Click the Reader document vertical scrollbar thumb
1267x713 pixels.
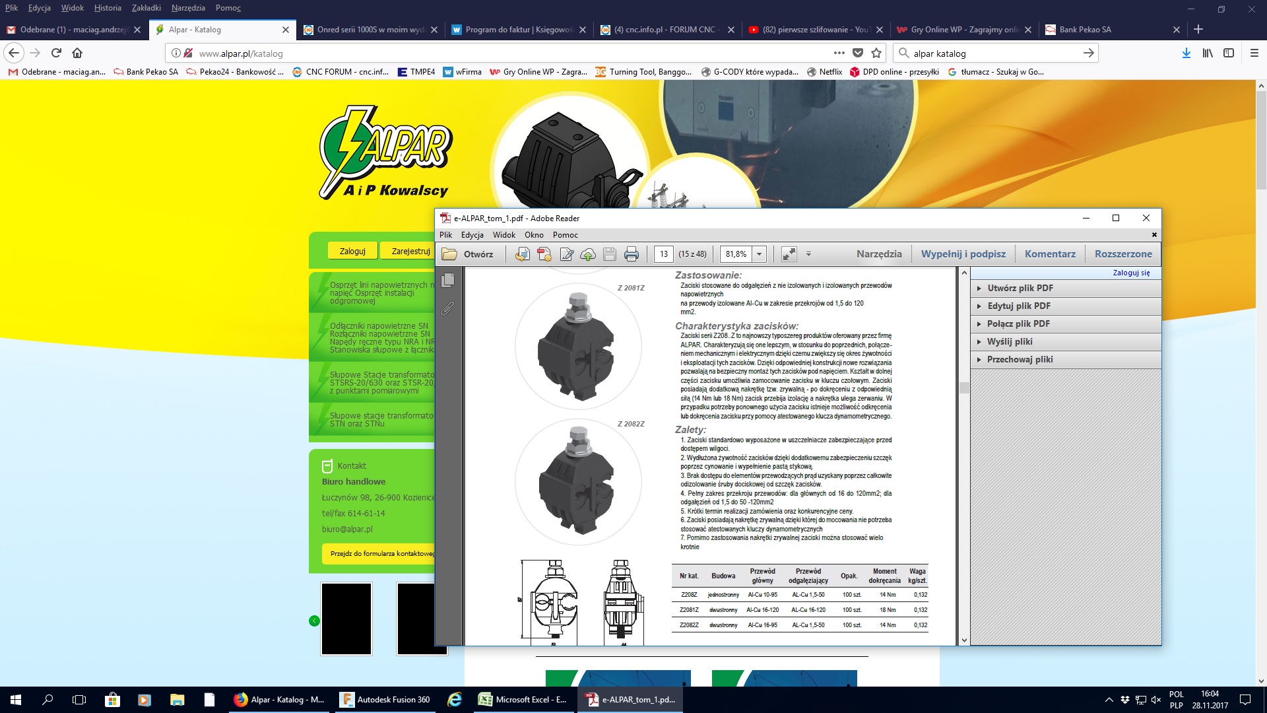[x=964, y=388]
